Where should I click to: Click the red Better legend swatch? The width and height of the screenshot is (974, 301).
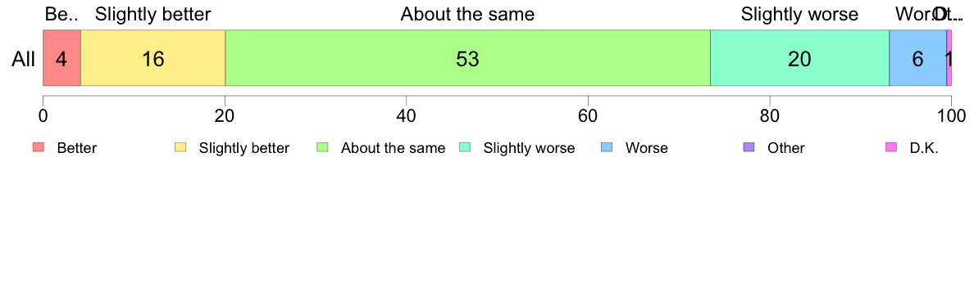coord(39,147)
